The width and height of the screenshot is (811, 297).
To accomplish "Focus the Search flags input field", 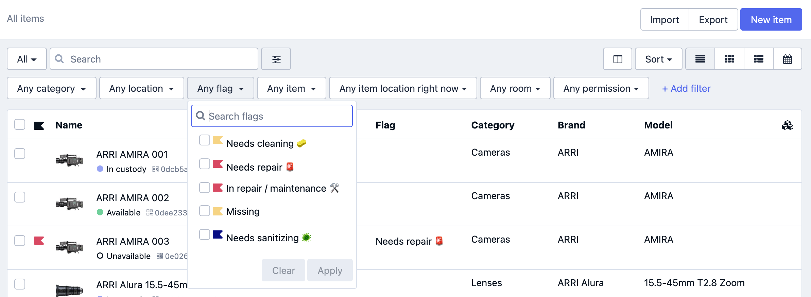I will (x=272, y=116).
